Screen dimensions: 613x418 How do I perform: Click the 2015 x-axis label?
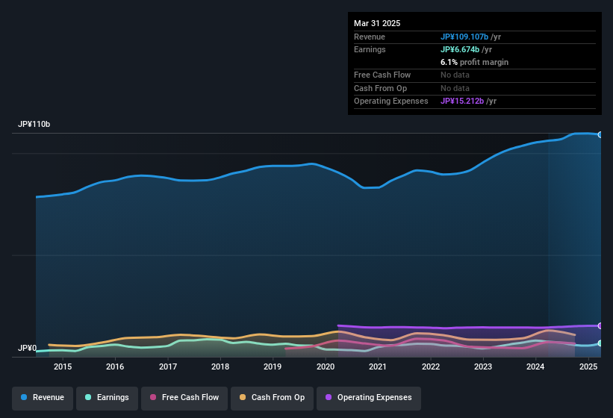[x=63, y=366]
